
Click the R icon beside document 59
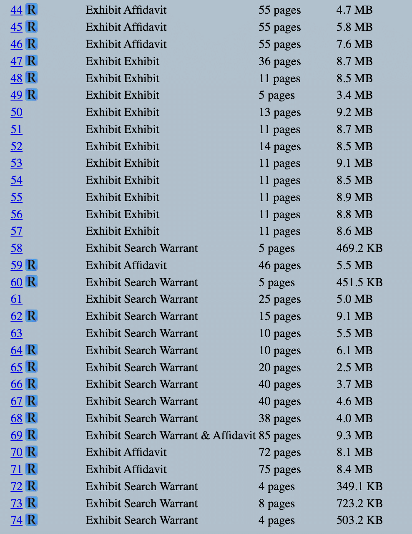pyautogui.click(x=31, y=265)
